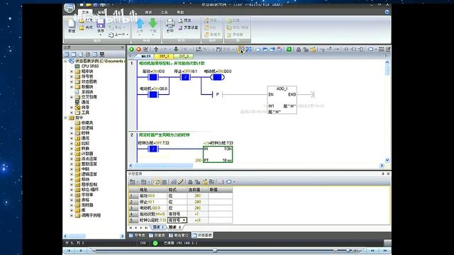
Task: Expand the 程序块 folder in project tree
Action: tap(72, 71)
